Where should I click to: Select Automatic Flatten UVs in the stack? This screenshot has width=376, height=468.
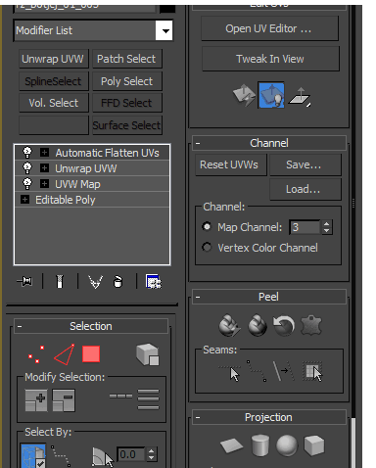coord(107,153)
